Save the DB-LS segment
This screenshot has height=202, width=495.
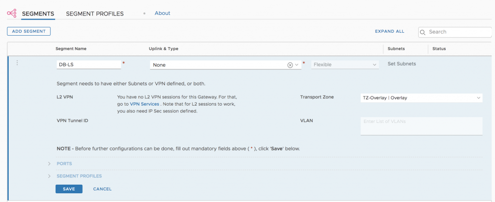(x=69, y=189)
